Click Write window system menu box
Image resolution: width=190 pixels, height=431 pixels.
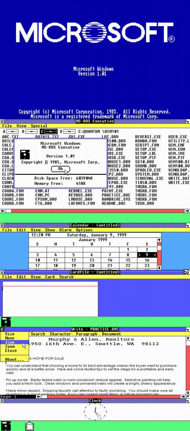(2, 329)
